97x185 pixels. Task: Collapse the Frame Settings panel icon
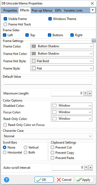[x=94, y=41]
